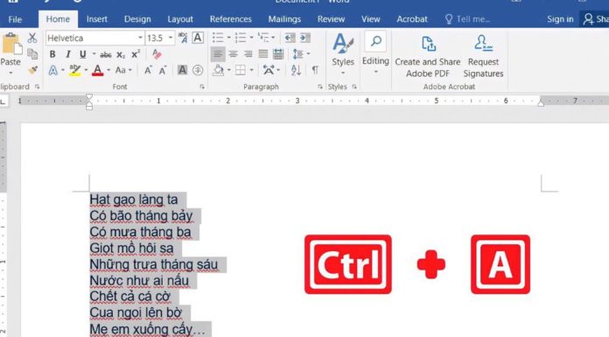Viewport: 609px width, 337px height.
Task: Open line and paragraph spacing
Action: click(x=297, y=54)
